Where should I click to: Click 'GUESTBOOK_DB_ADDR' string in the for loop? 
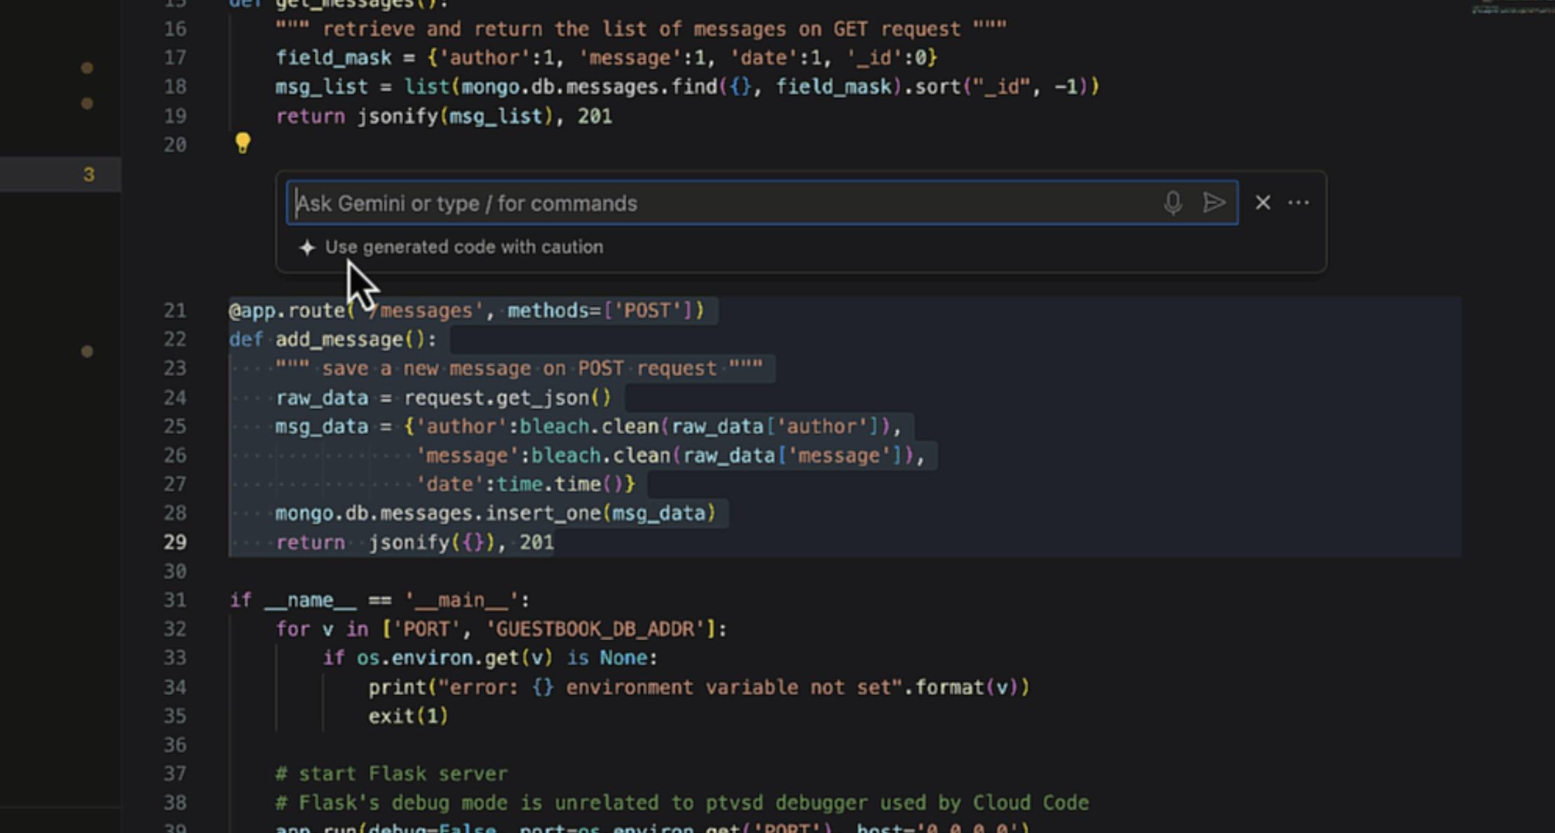[x=600, y=629]
